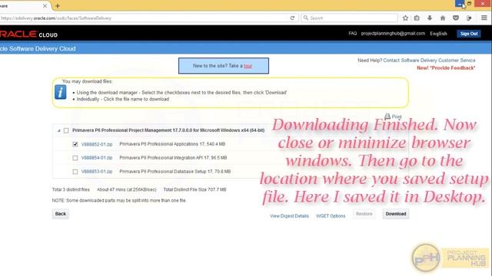Click the Sign Out button
Viewport: 492px width, 276px height.
click(x=469, y=34)
